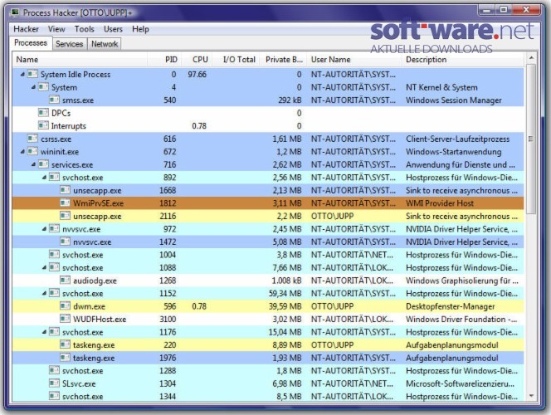Click icon of unsecapp.exe PID 2116

66,216
